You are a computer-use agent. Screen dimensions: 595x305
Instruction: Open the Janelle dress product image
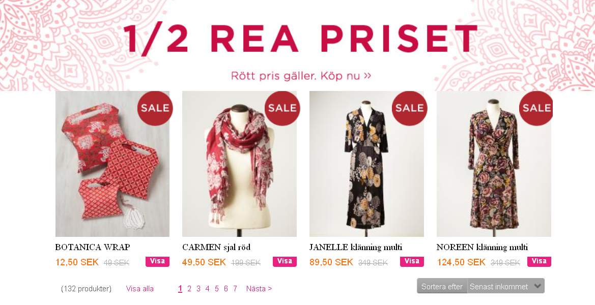366,164
